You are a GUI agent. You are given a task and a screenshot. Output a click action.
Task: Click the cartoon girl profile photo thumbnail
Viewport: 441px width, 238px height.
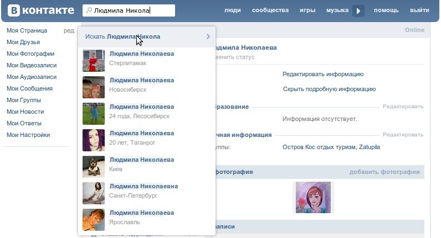click(x=312, y=197)
